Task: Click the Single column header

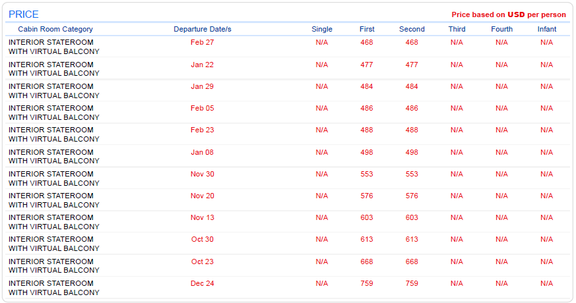Action: click(x=322, y=29)
